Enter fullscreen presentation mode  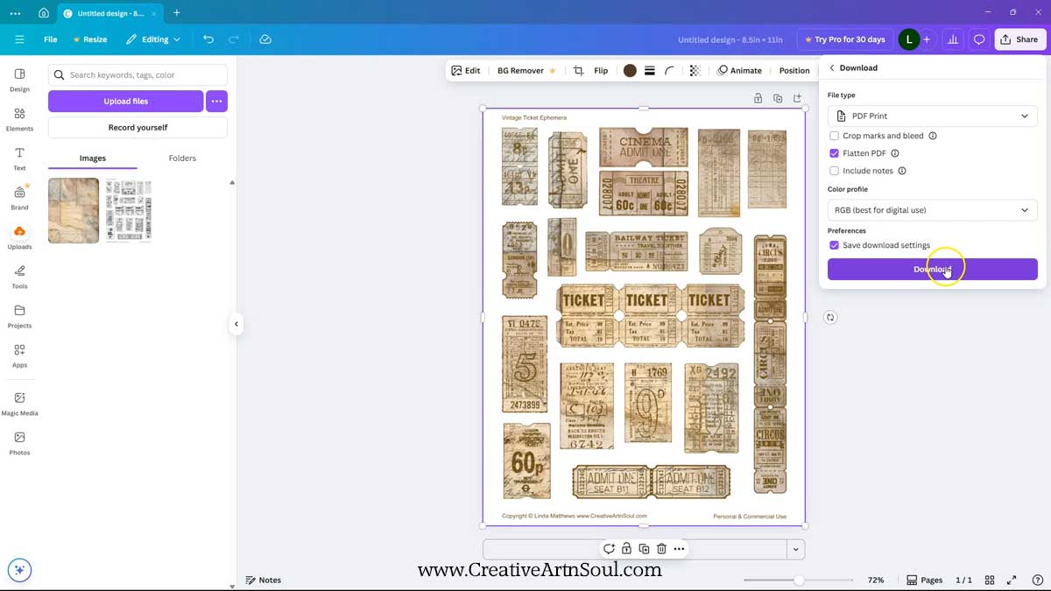(x=1012, y=580)
